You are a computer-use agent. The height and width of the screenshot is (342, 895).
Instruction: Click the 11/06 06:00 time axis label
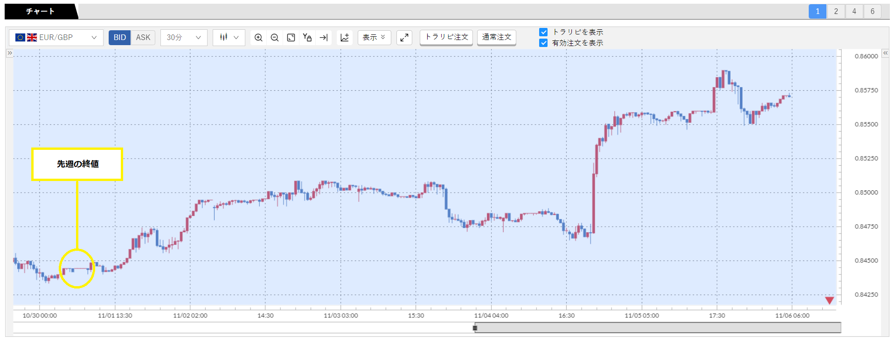(792, 315)
